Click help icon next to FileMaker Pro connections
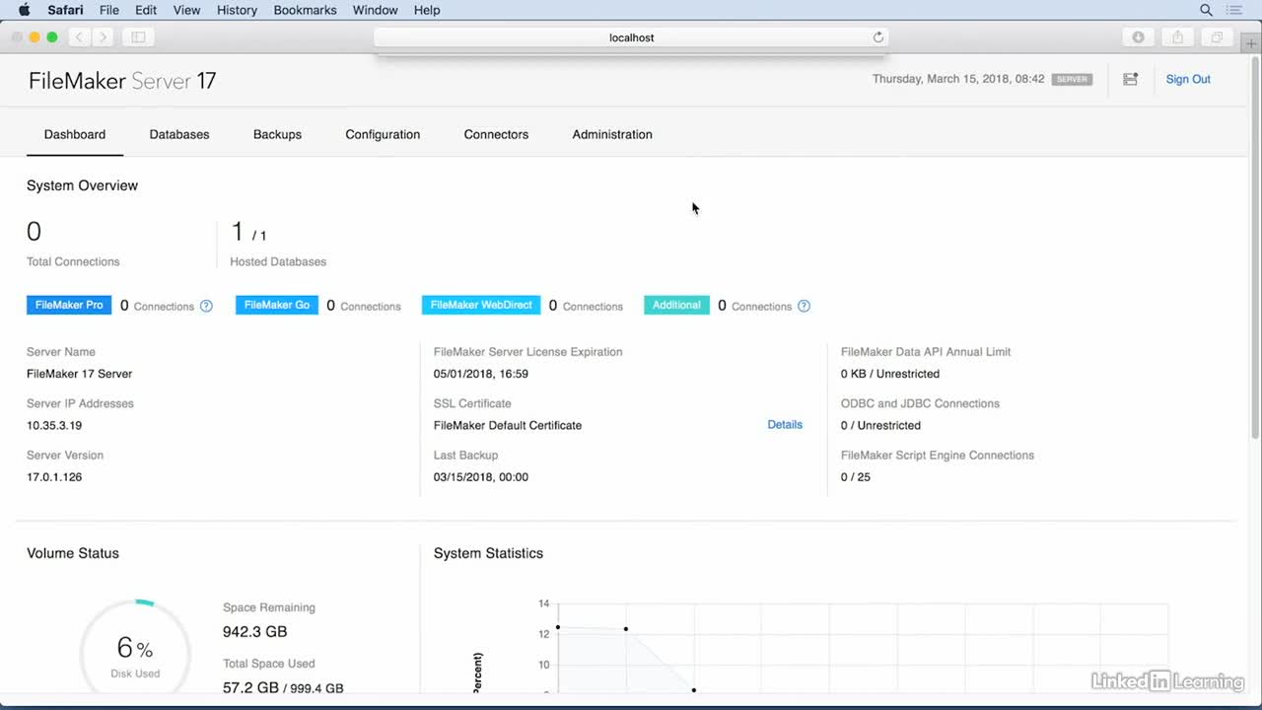The image size is (1262, 710). pos(206,306)
